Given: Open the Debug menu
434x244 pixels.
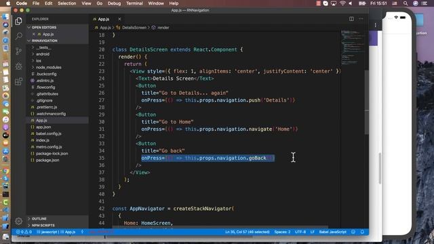Looking at the screenshot, I should coord(114,3).
